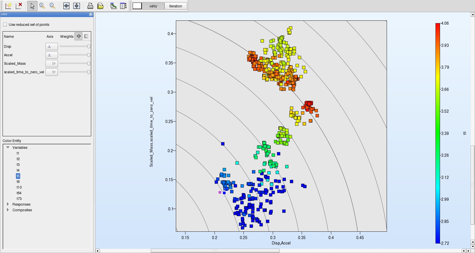
Task: Toggle the axis button for Disp
Action: click(52, 47)
